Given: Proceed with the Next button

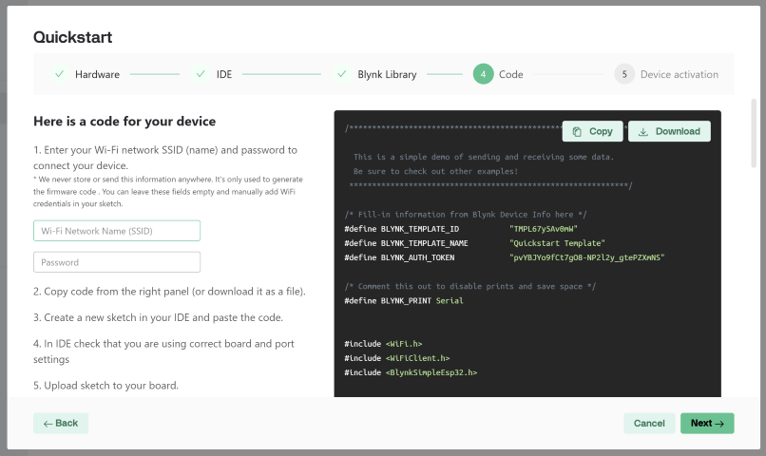Looking at the screenshot, I should click(707, 424).
